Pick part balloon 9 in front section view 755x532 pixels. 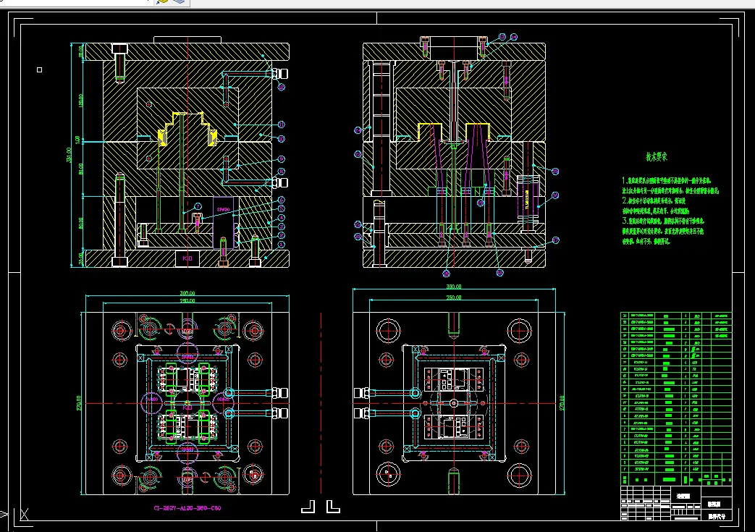[x=281, y=159]
